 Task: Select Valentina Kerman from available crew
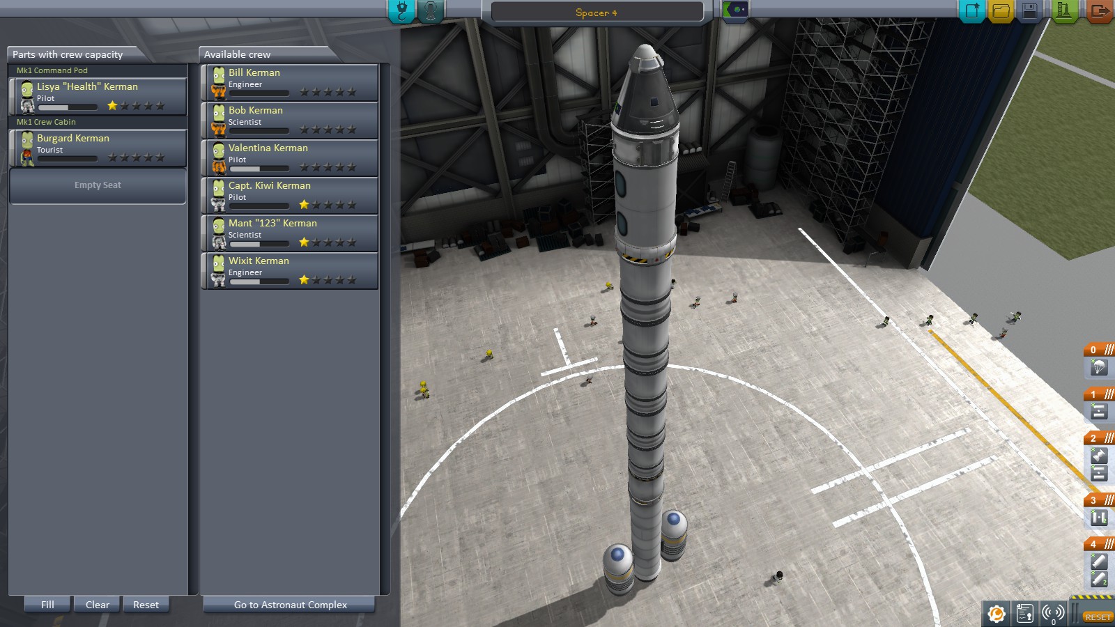[290, 157]
